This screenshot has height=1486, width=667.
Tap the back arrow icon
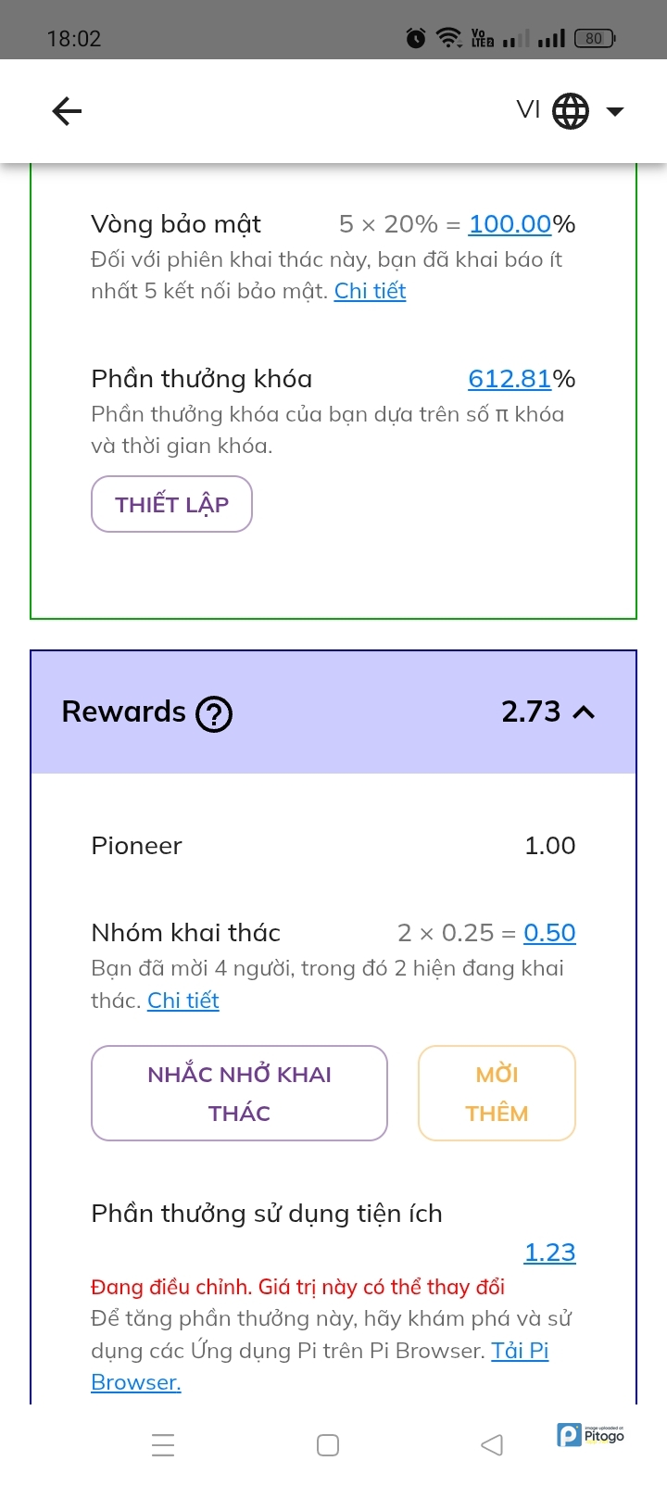click(67, 112)
